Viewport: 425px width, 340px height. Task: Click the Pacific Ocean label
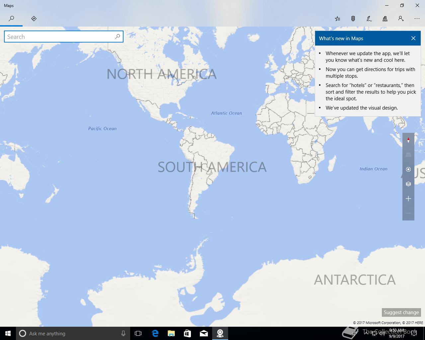click(102, 128)
